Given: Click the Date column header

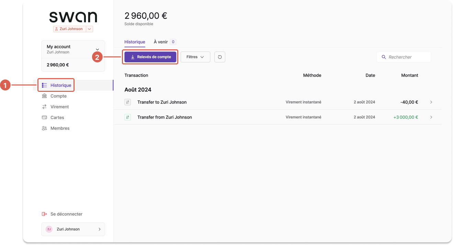Looking at the screenshot, I should [370, 75].
